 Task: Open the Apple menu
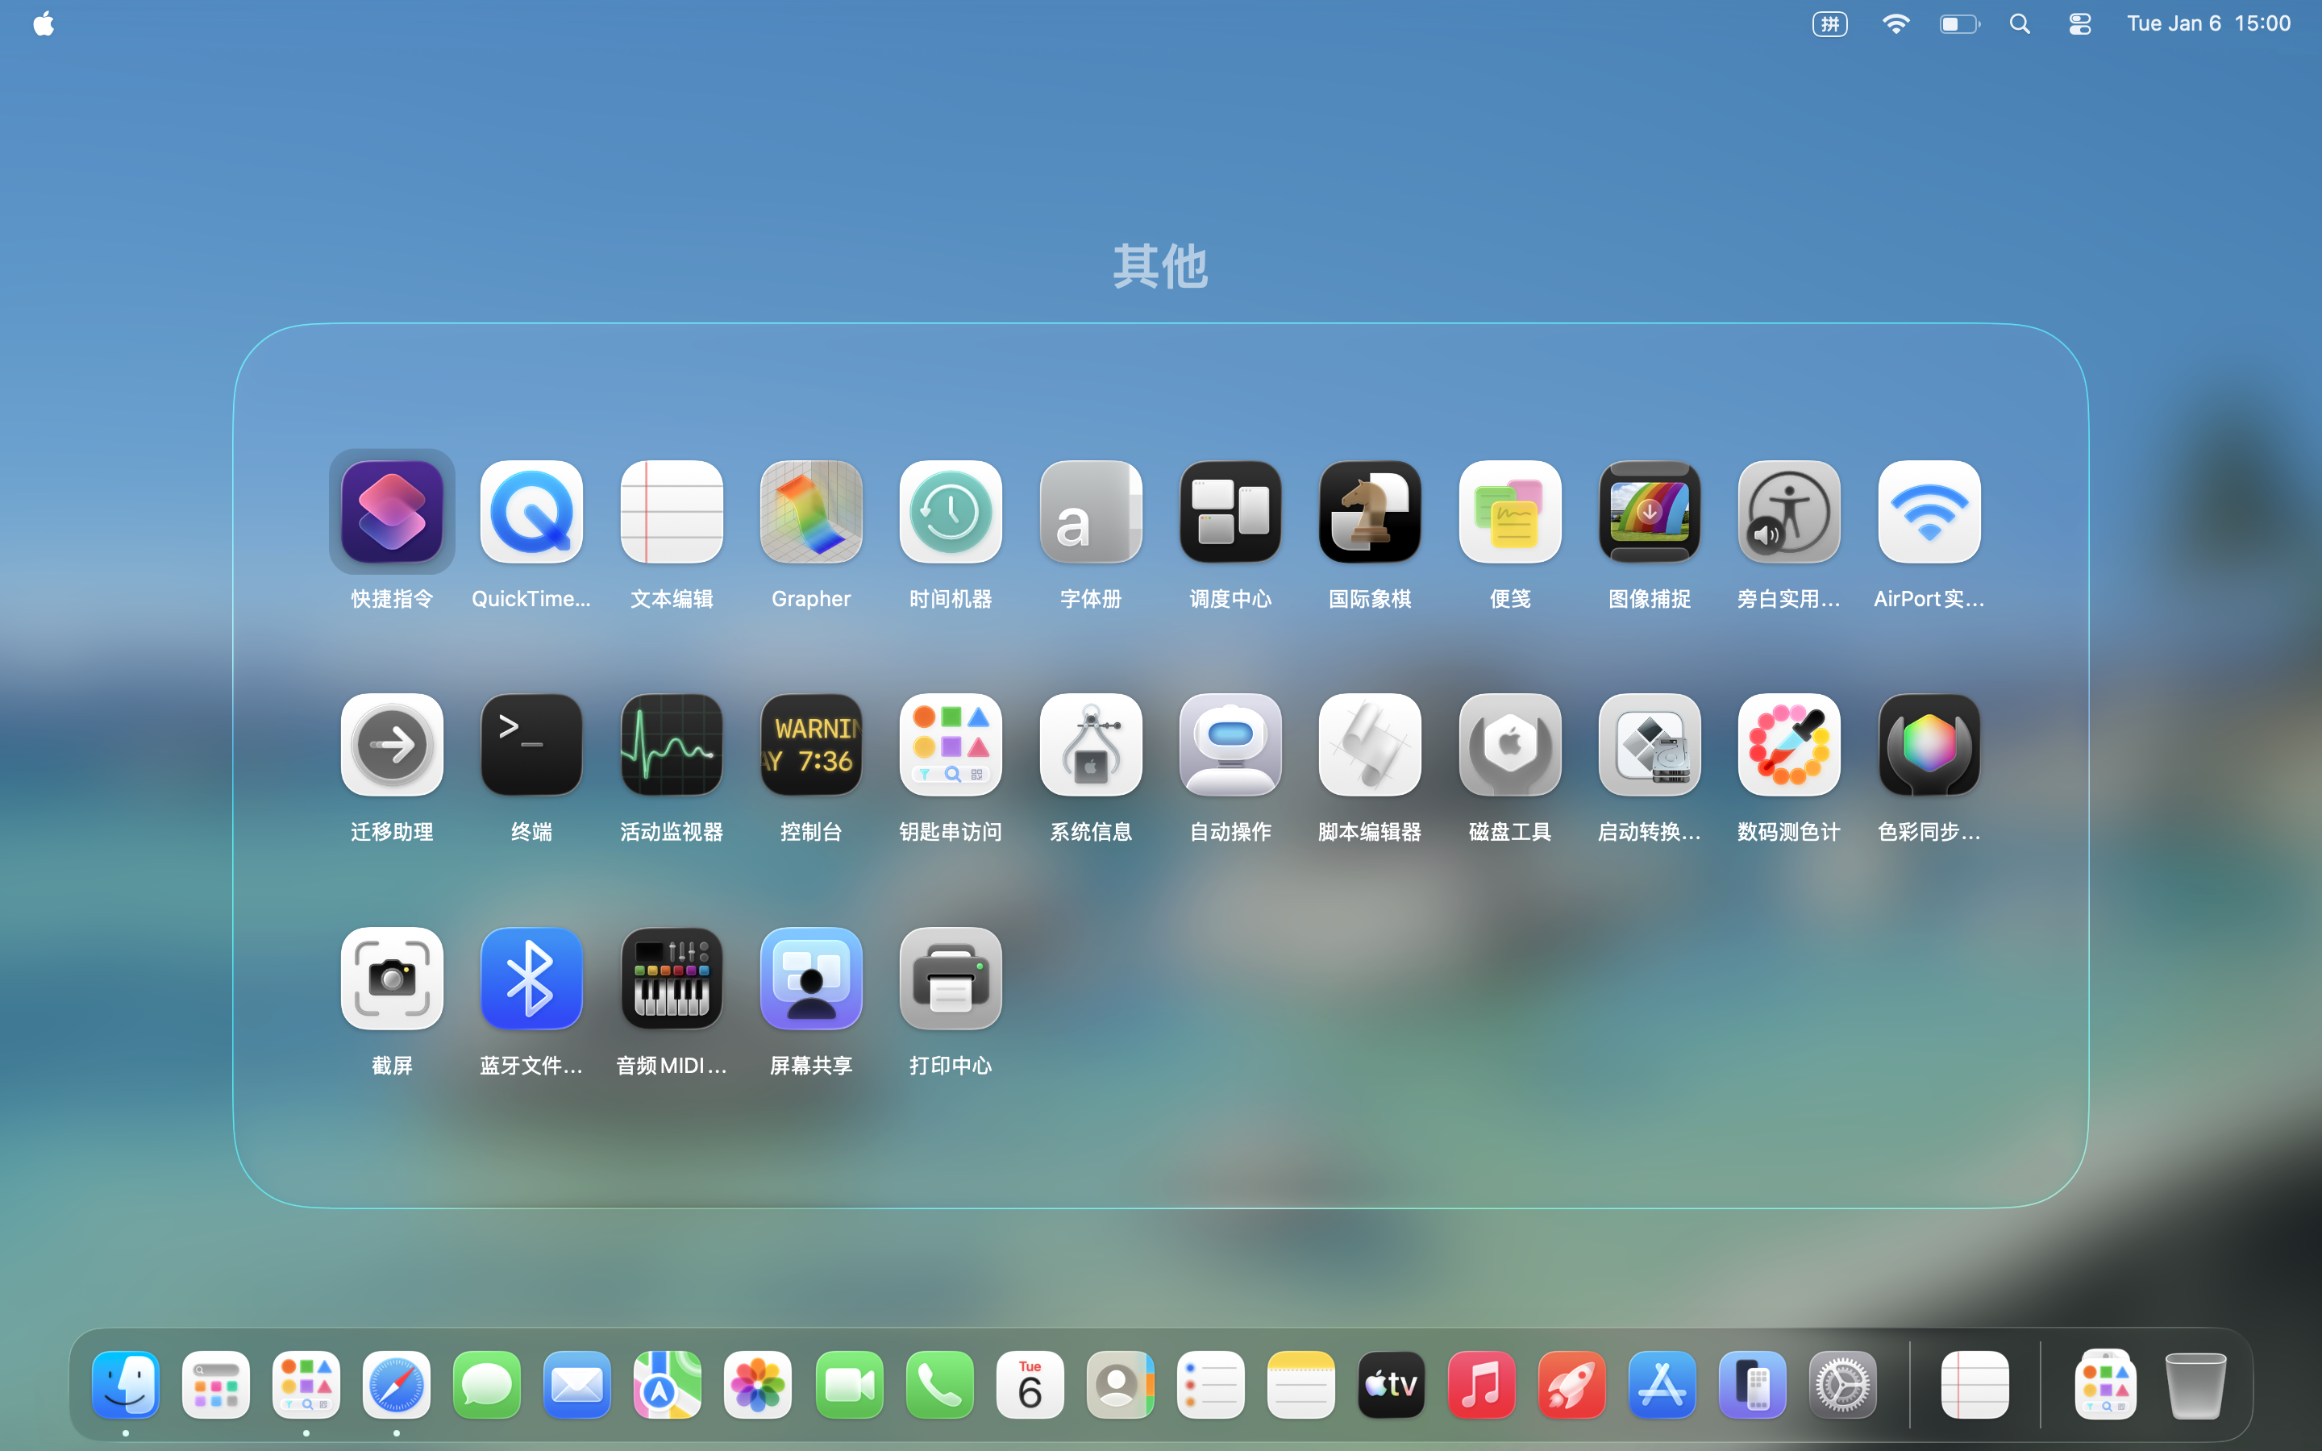click(x=44, y=24)
